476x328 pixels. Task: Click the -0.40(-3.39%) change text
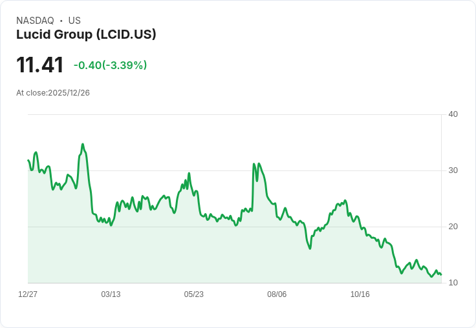coord(110,65)
